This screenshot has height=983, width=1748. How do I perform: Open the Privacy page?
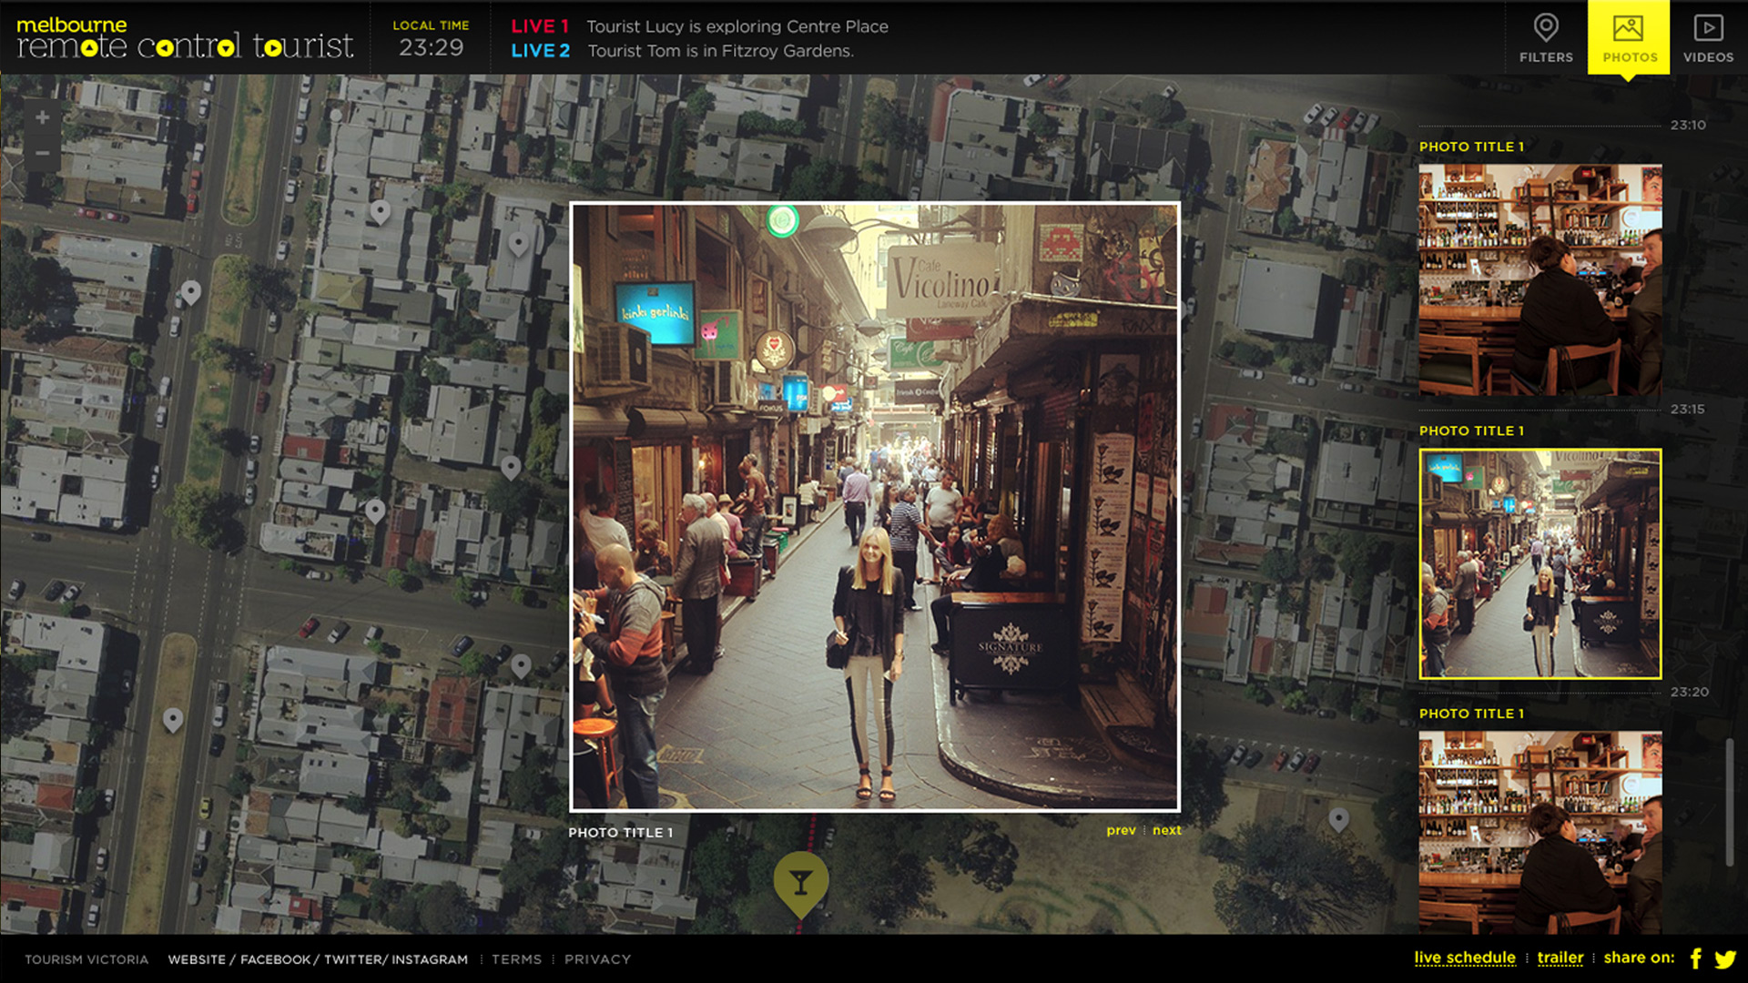[x=597, y=959]
